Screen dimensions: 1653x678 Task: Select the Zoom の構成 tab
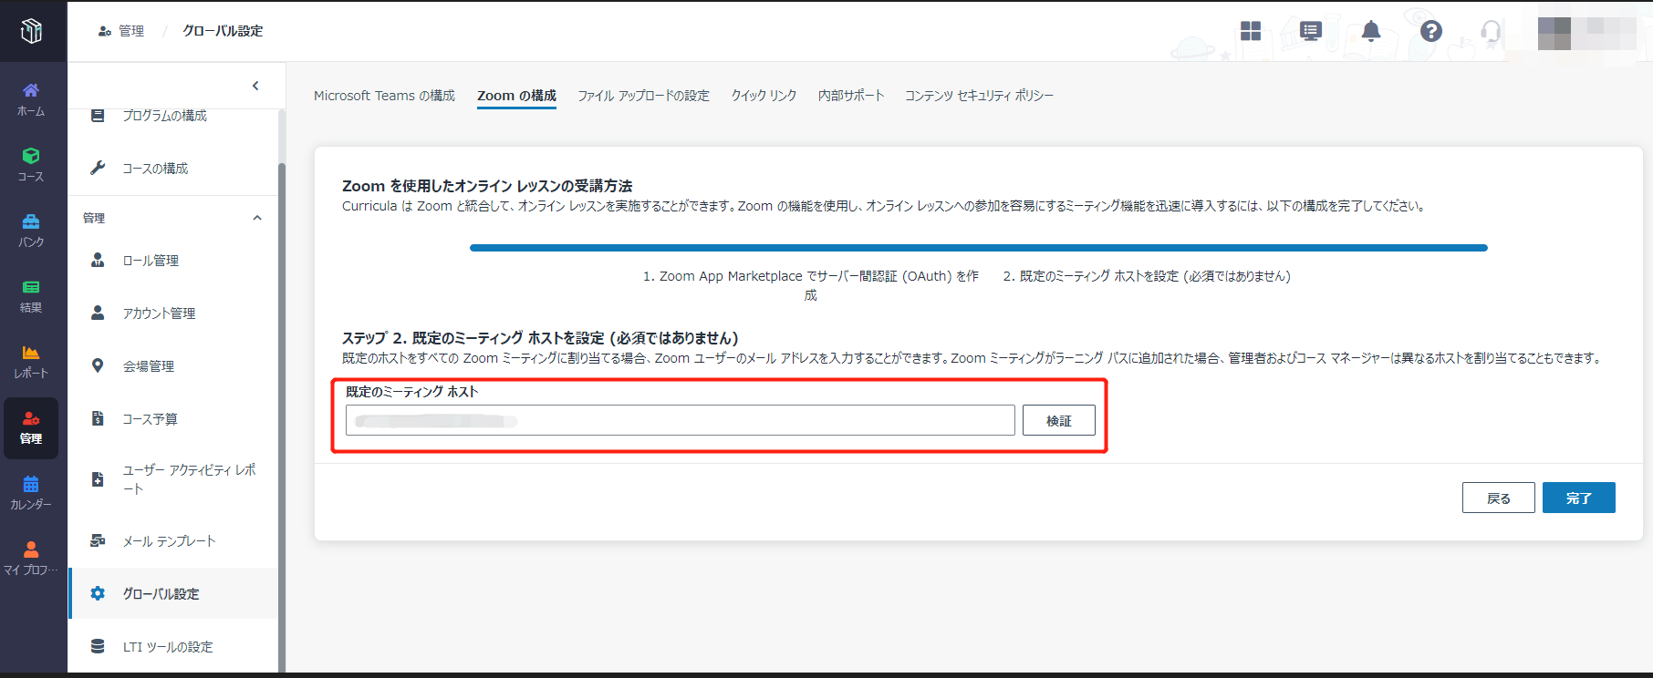point(516,96)
